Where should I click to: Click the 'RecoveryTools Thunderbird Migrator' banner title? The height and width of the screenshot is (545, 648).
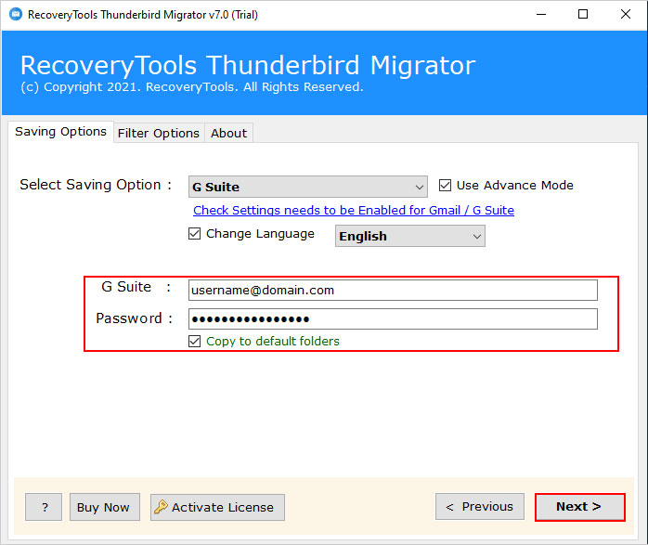coord(248,66)
